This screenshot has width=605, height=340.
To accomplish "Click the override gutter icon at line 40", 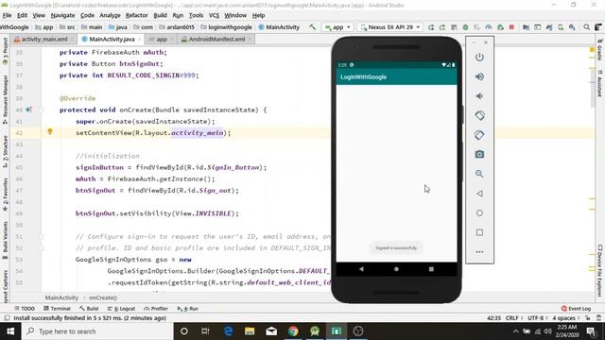I will (x=29, y=110).
